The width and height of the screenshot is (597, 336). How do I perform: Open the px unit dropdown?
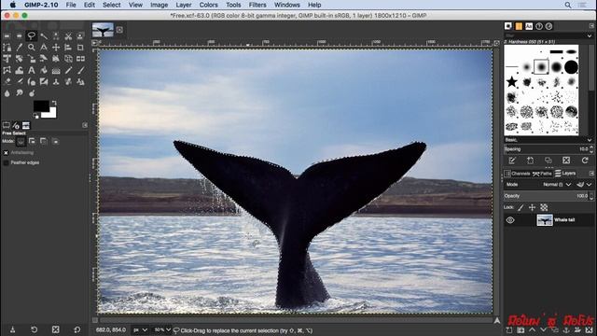point(140,329)
